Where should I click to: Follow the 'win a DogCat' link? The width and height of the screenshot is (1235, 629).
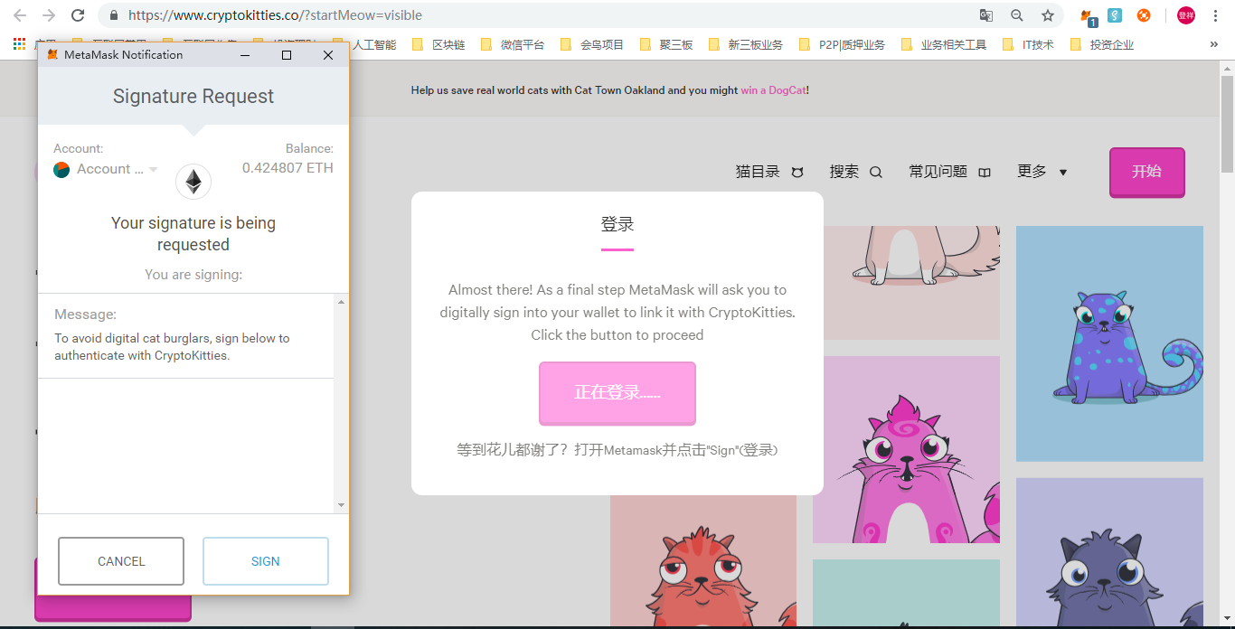tap(773, 90)
